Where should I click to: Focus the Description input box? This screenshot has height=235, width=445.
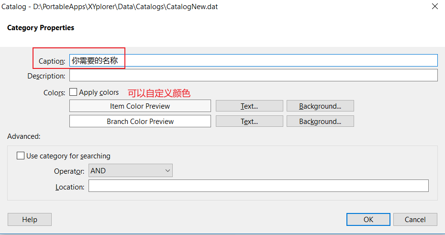point(253,76)
